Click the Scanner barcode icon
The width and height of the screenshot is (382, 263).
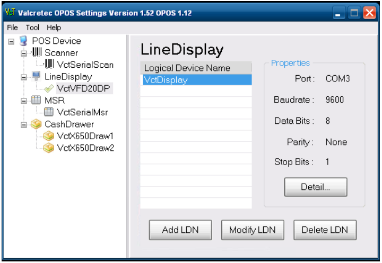point(36,53)
